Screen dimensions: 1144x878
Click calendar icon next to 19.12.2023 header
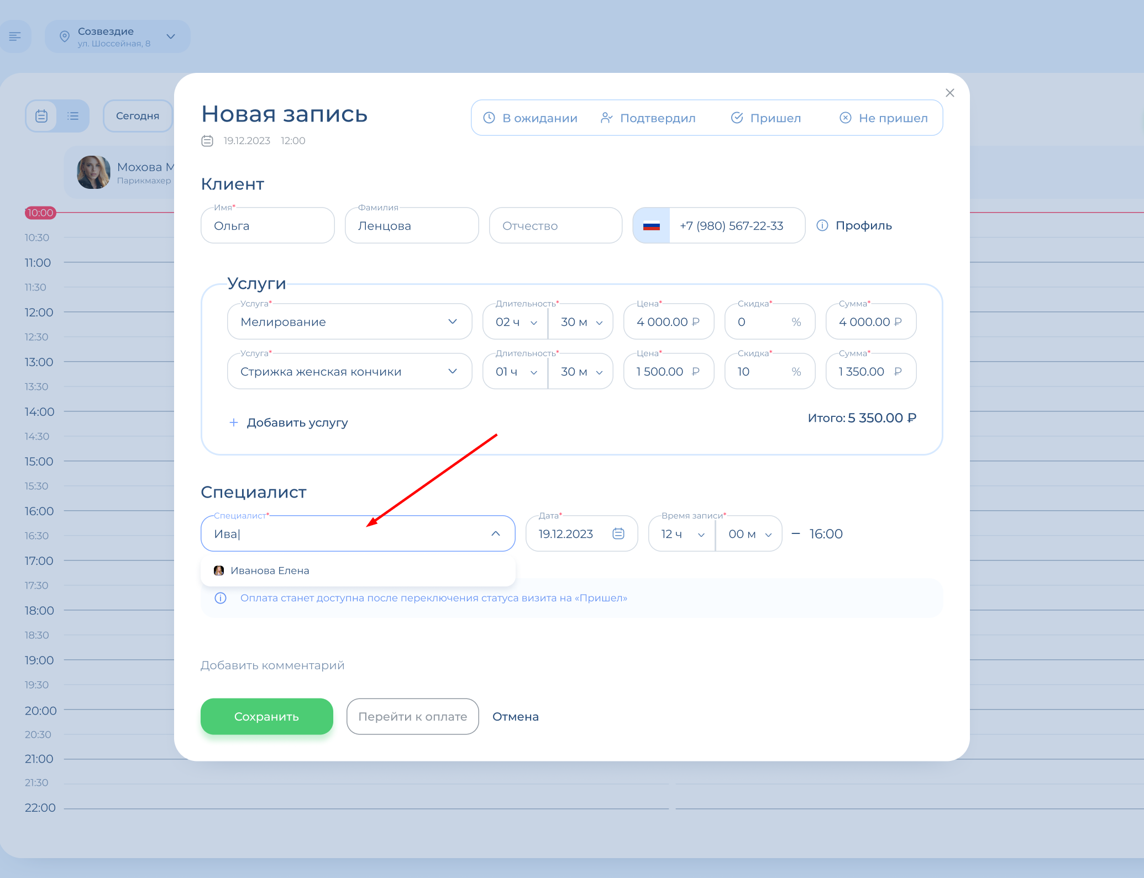207,141
